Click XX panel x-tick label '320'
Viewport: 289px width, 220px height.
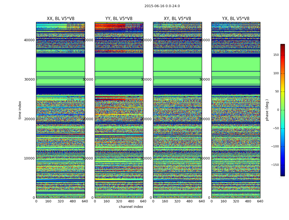click(61, 201)
